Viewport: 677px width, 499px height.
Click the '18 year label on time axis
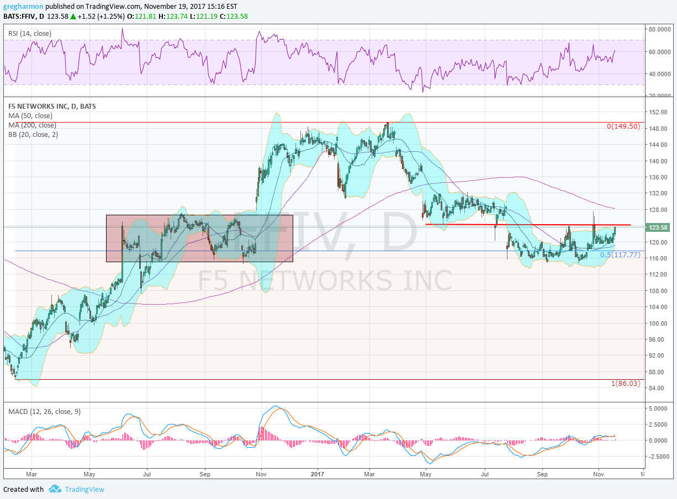point(643,474)
